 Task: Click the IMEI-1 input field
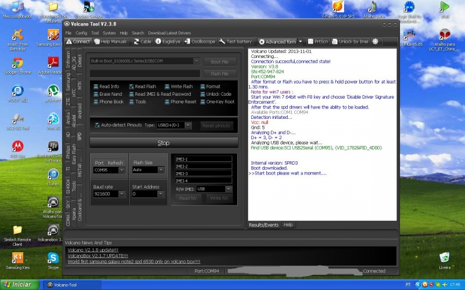[203, 159]
